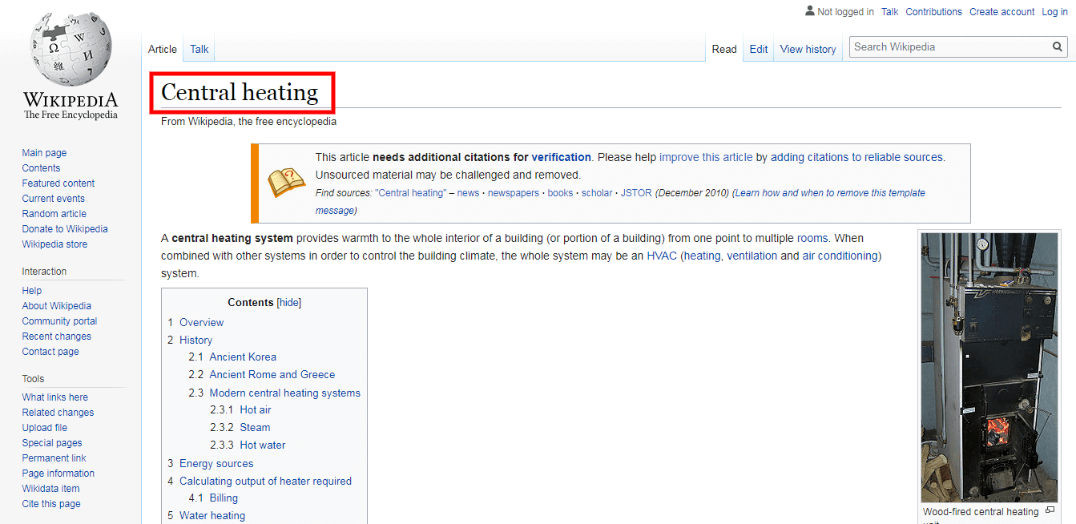The image size is (1076, 524).
Task: Go to Random article in the sidebar
Action: [54, 214]
